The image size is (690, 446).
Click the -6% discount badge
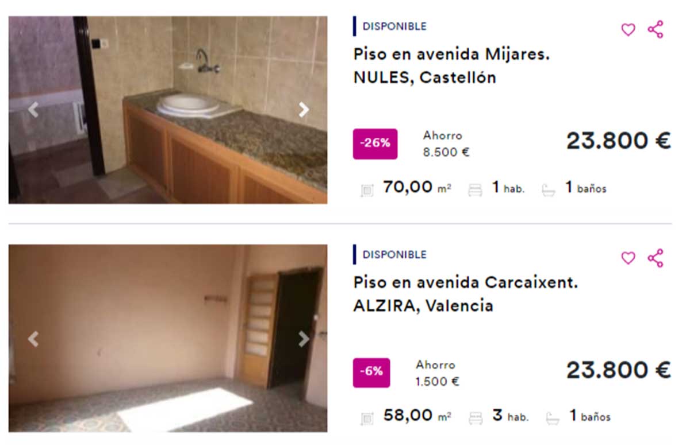point(371,373)
